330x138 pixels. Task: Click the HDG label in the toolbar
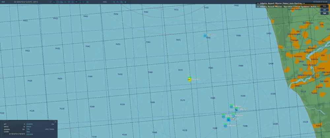tap(105, 2)
